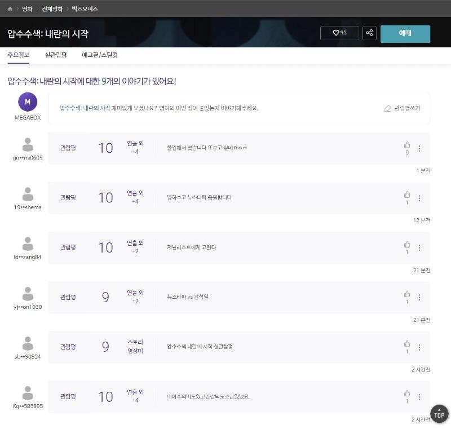The image size is (451, 429).
Task: Click review text '영화보고 뉴스타파 응원합니다'
Action: [199, 197]
